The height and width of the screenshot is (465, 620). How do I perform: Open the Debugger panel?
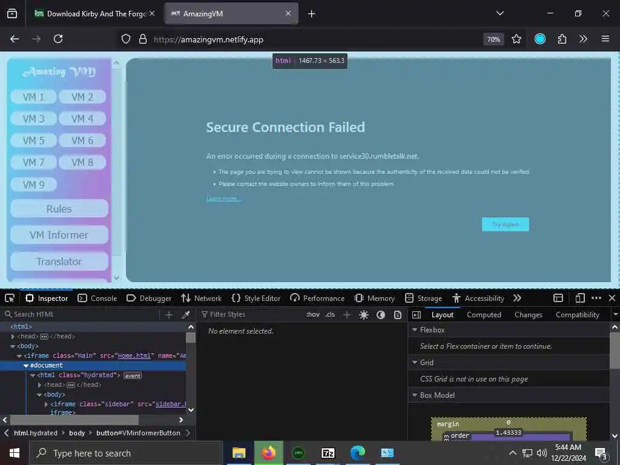(x=149, y=298)
